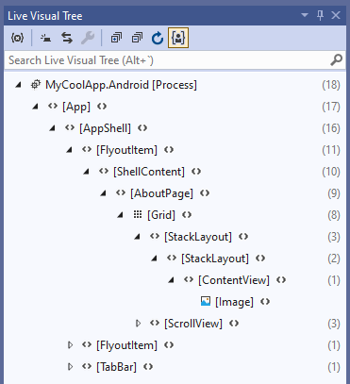Expand the [ScrollView] node
This screenshot has height=384, width=350.
point(138,324)
